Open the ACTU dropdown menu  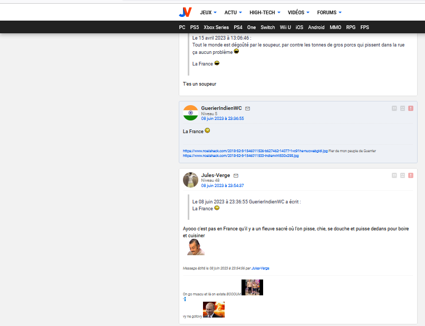click(233, 12)
